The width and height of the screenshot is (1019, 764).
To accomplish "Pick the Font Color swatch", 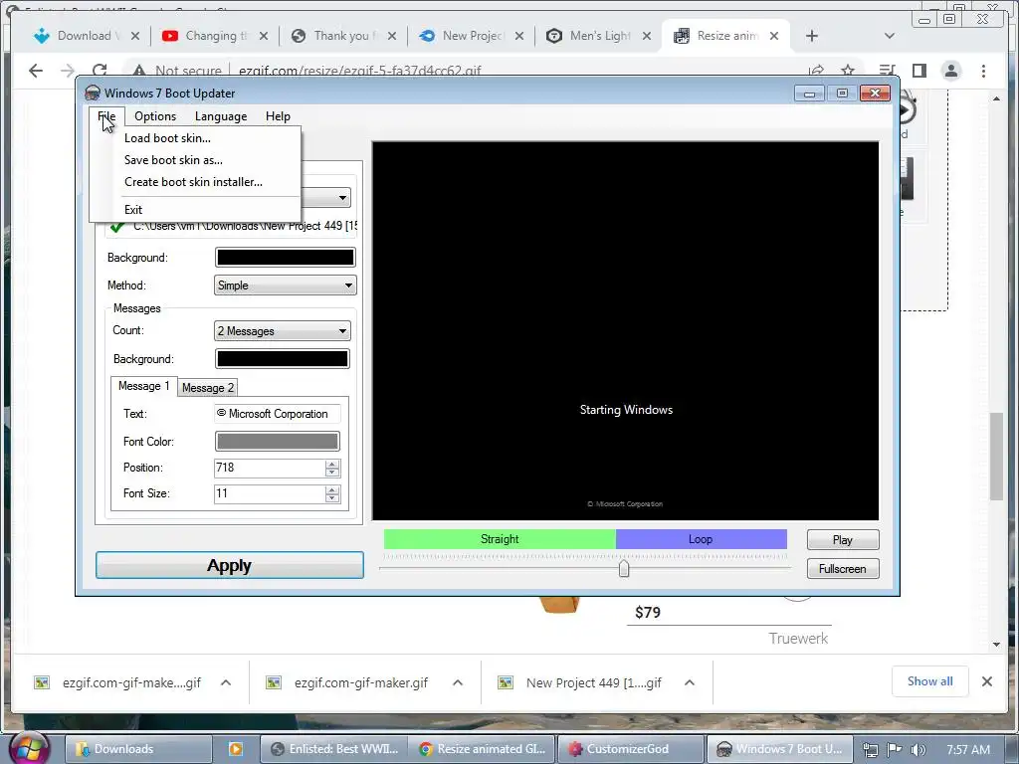I will [277, 441].
